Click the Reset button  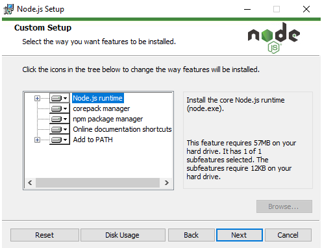pos(45,235)
